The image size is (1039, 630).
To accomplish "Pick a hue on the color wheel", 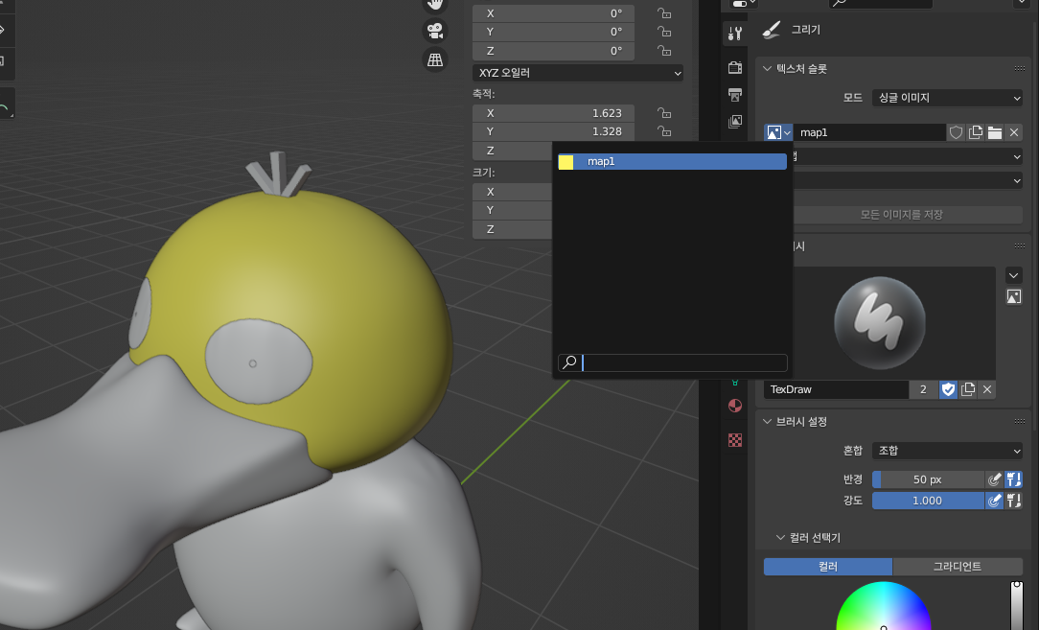I will [x=884, y=606].
